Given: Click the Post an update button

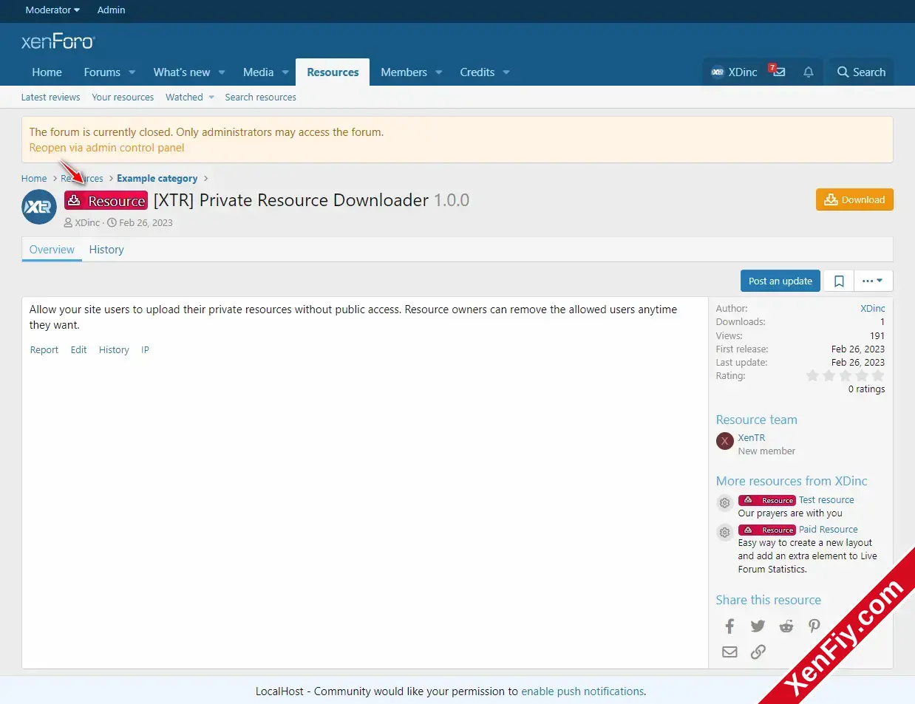Looking at the screenshot, I should coord(780,281).
